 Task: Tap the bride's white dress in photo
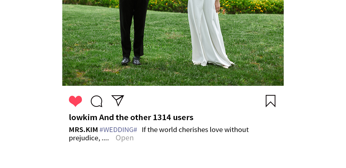pyautogui.click(x=208, y=33)
